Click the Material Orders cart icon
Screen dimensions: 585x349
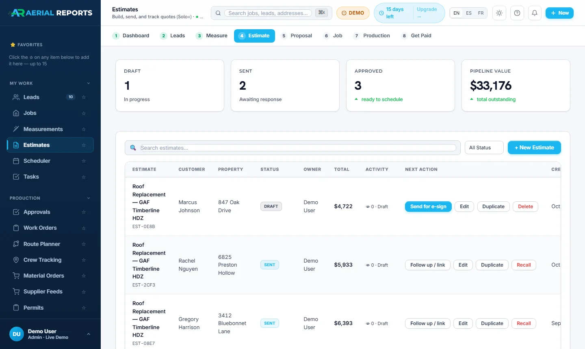click(16, 276)
